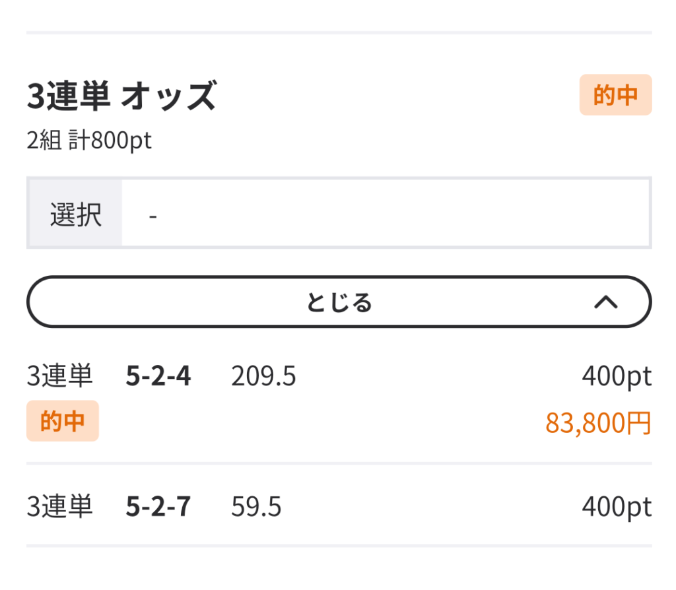Collapse the list via the up chevron
Screen dimensions: 676x590
605,302
